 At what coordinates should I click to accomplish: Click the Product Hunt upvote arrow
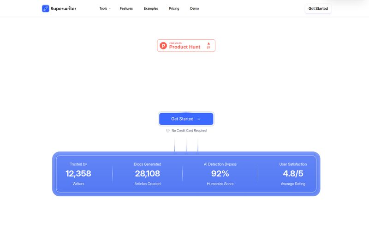click(x=208, y=43)
